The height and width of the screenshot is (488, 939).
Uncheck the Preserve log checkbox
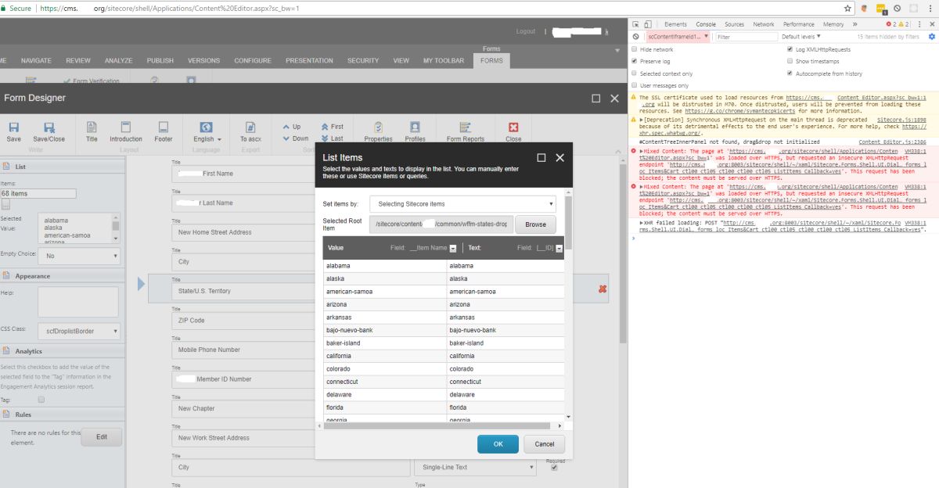coord(635,61)
